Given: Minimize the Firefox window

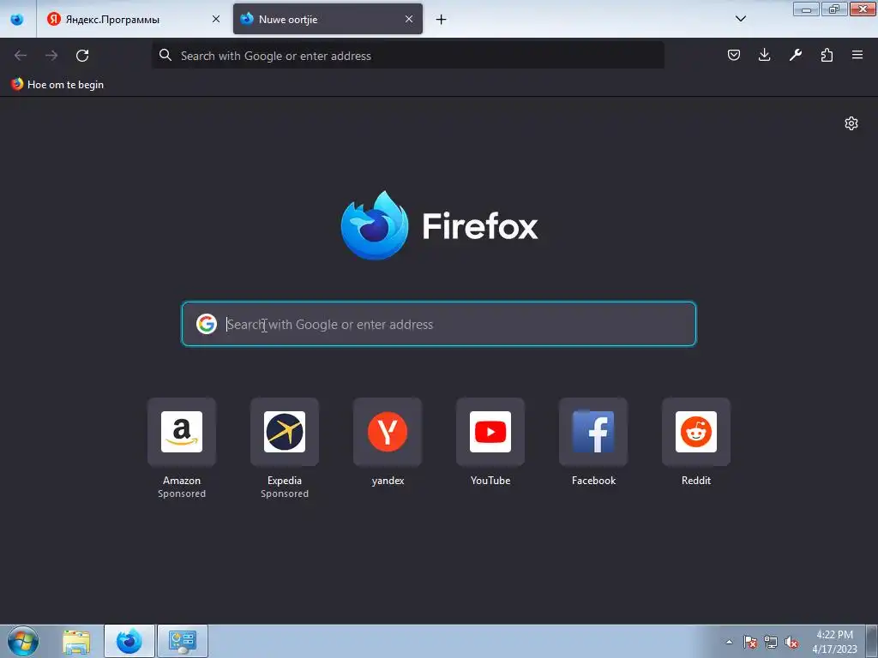Looking at the screenshot, I should coord(806,9).
